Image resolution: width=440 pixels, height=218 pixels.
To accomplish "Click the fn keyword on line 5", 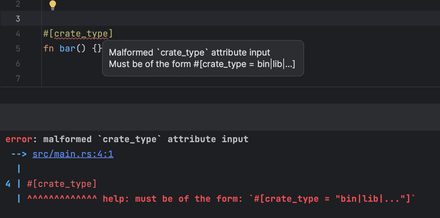I will click(48, 48).
